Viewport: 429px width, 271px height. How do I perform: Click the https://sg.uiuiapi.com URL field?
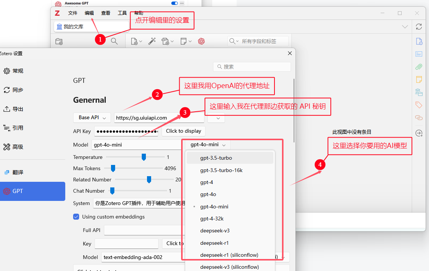159,118
